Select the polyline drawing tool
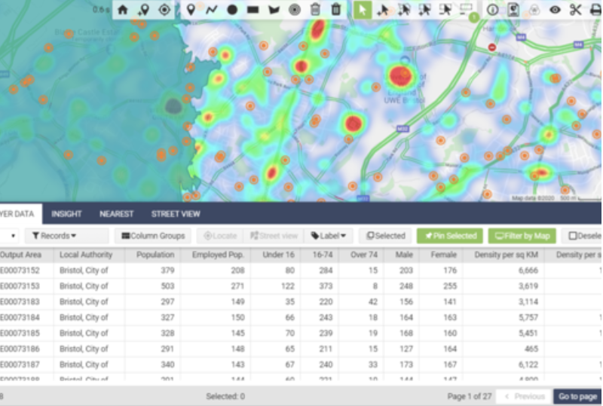Image resolution: width=603 pixels, height=406 pixels. pos(212,10)
